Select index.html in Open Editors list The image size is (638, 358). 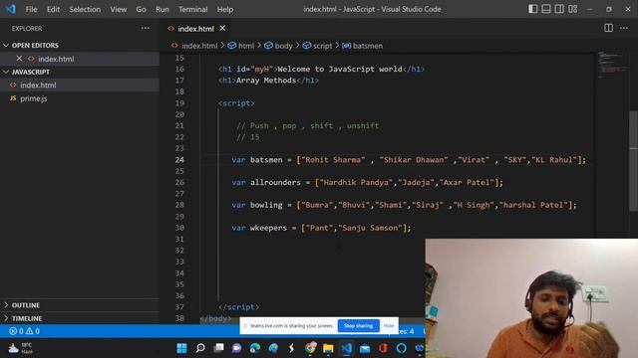[56, 59]
